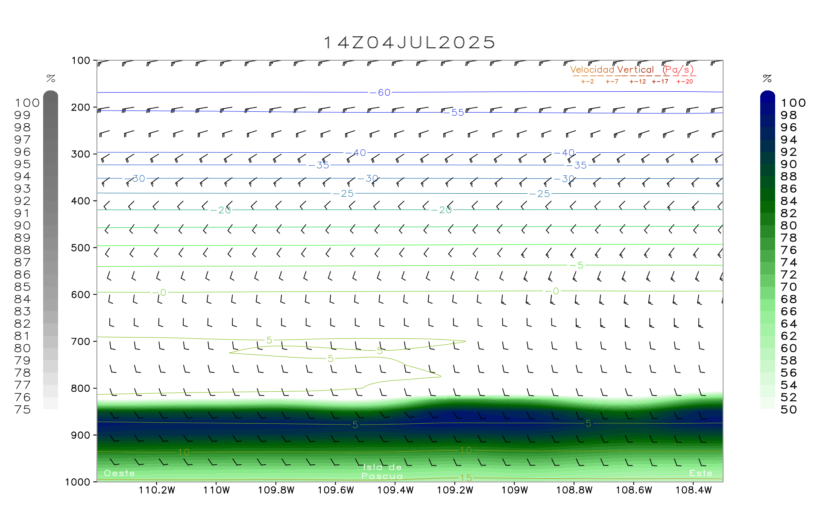Click the 15 contour label near the bottom
Viewport: 820px width, 512px height.
[466, 478]
